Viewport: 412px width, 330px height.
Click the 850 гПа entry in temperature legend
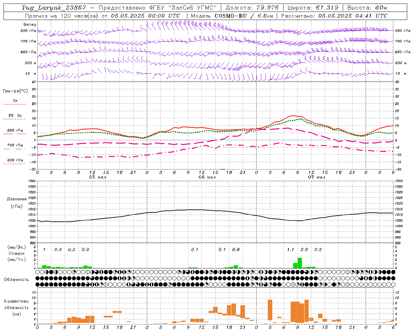pyautogui.click(x=15, y=131)
